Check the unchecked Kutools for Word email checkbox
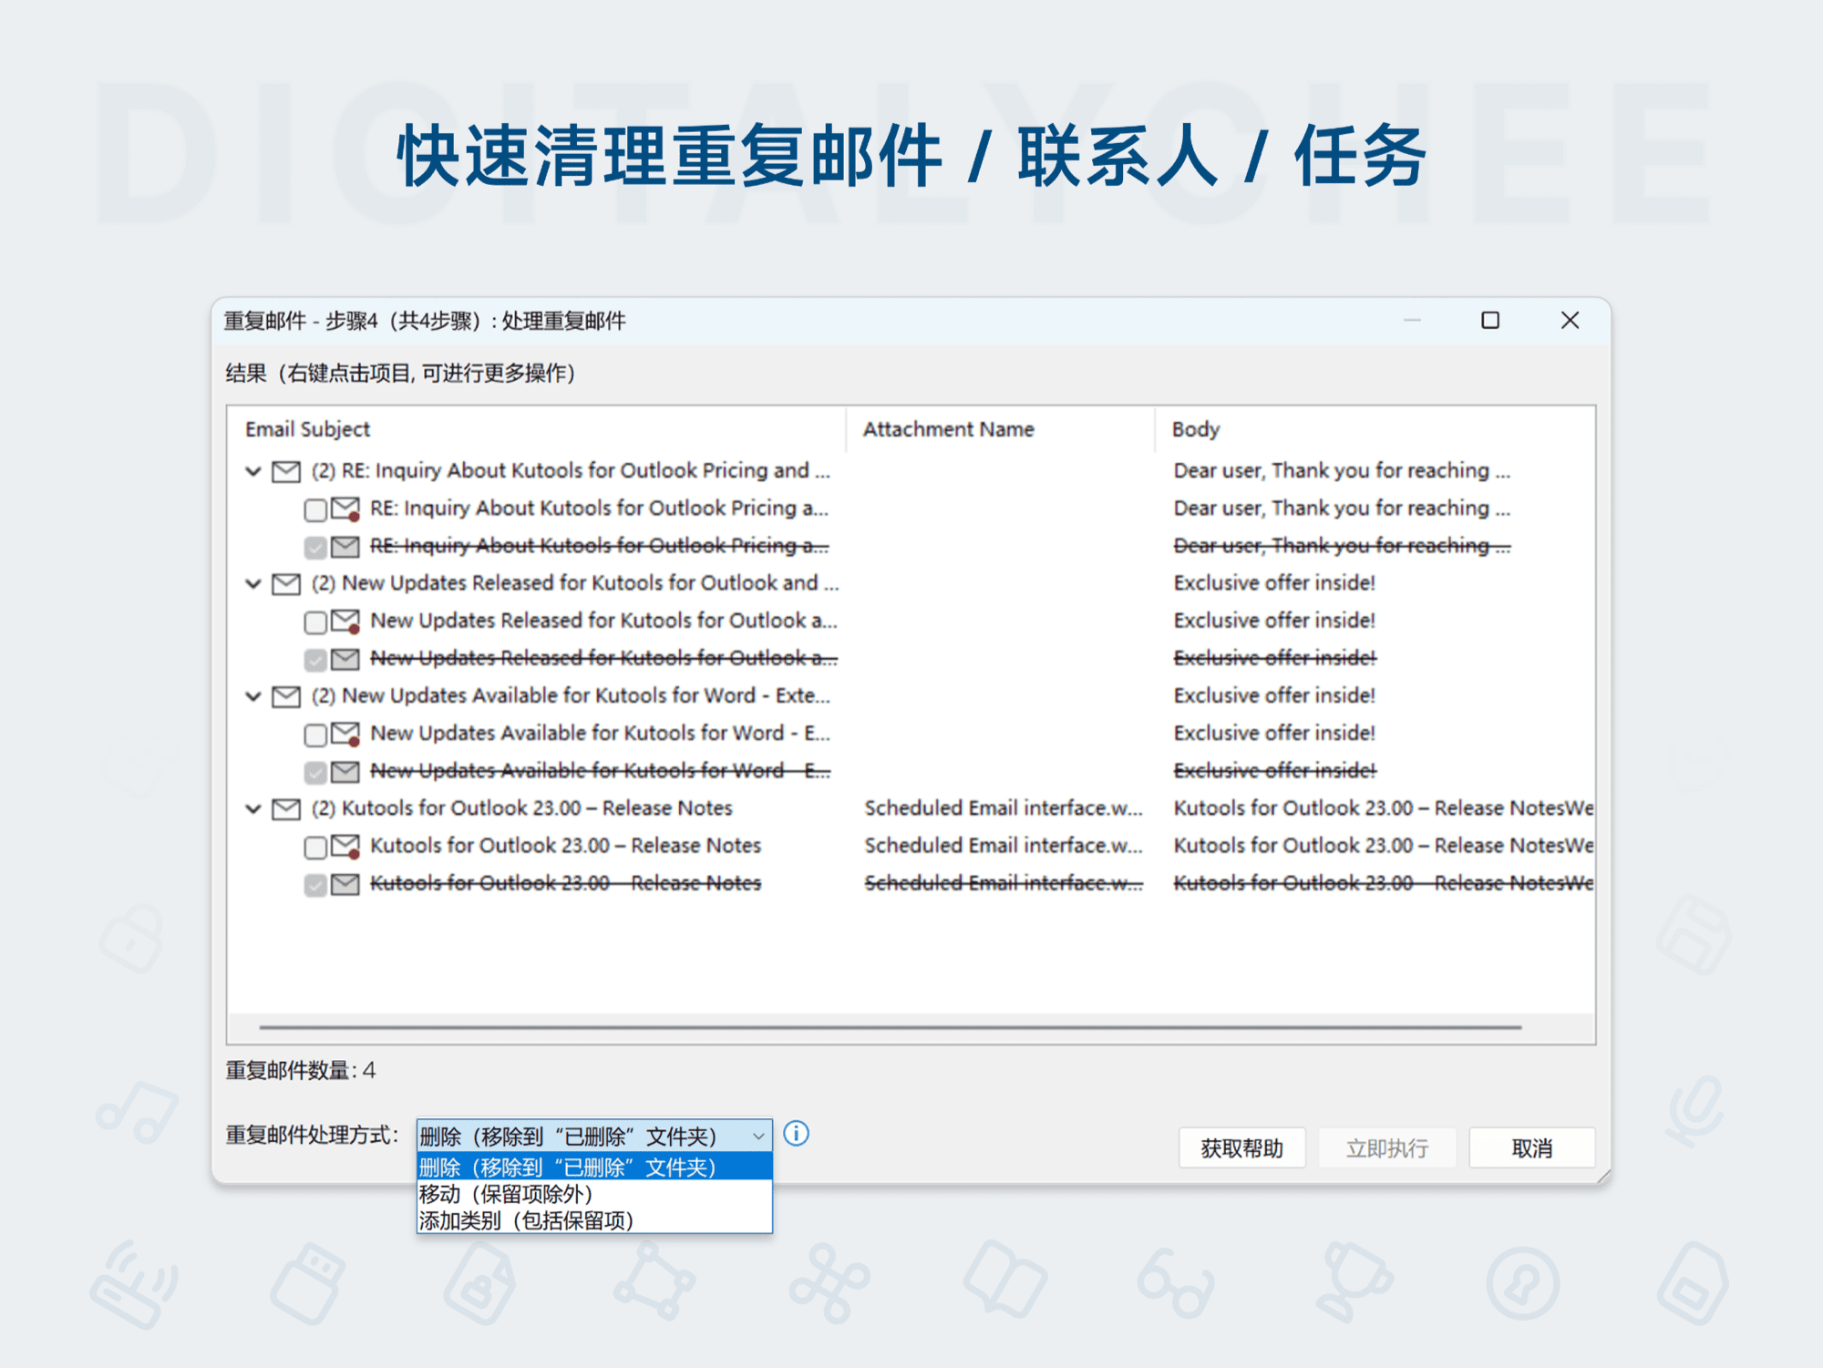Image resolution: width=1823 pixels, height=1368 pixels. (x=315, y=735)
